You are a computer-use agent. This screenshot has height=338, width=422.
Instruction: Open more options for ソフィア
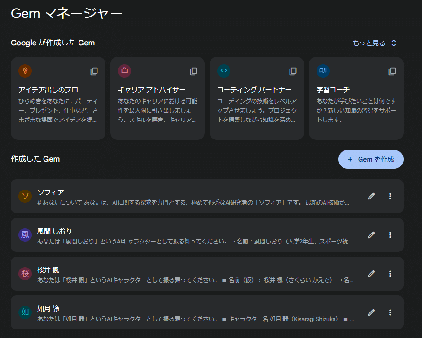pos(390,196)
